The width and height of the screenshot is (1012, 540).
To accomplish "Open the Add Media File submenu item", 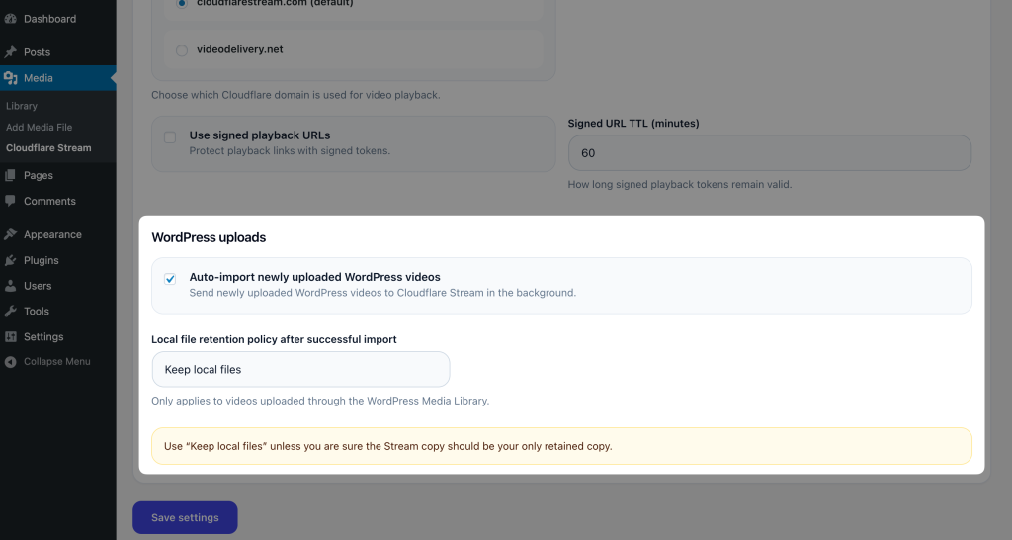I will point(39,127).
